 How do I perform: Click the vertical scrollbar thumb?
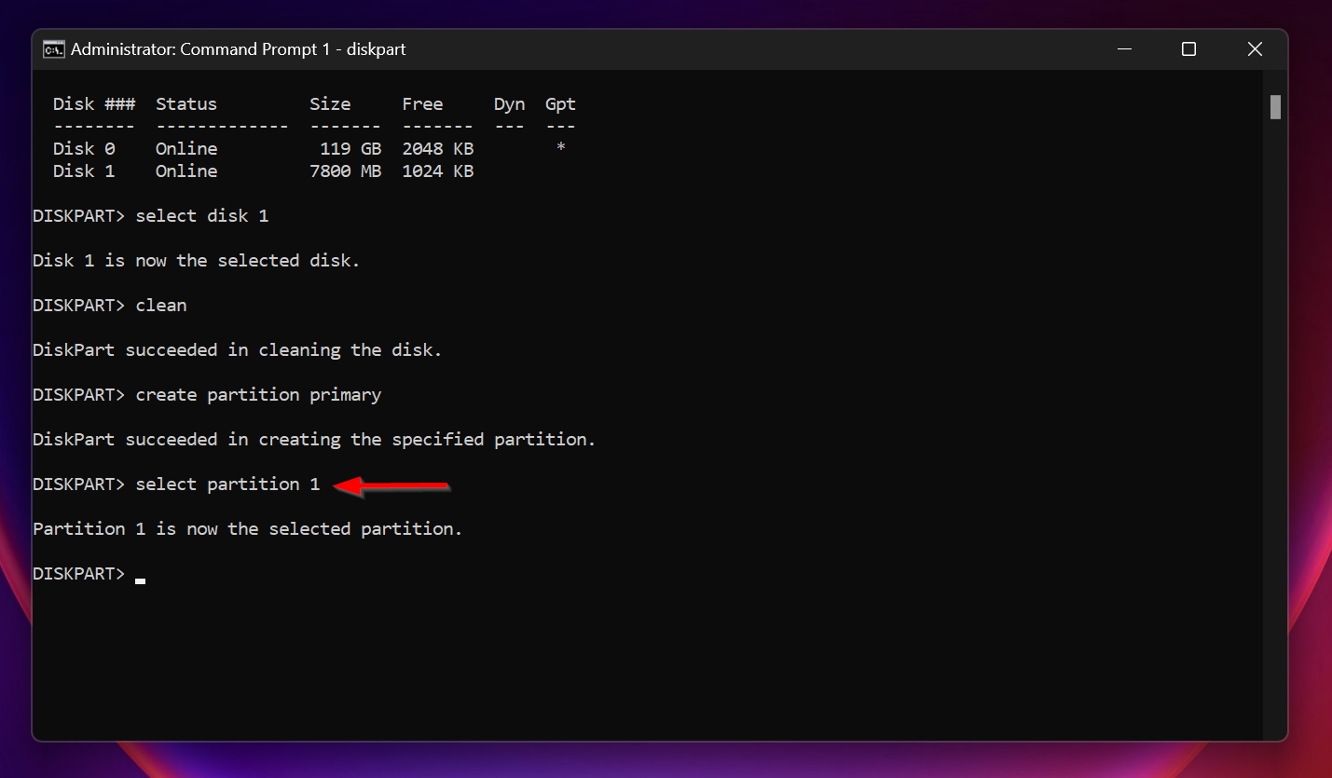point(1275,107)
